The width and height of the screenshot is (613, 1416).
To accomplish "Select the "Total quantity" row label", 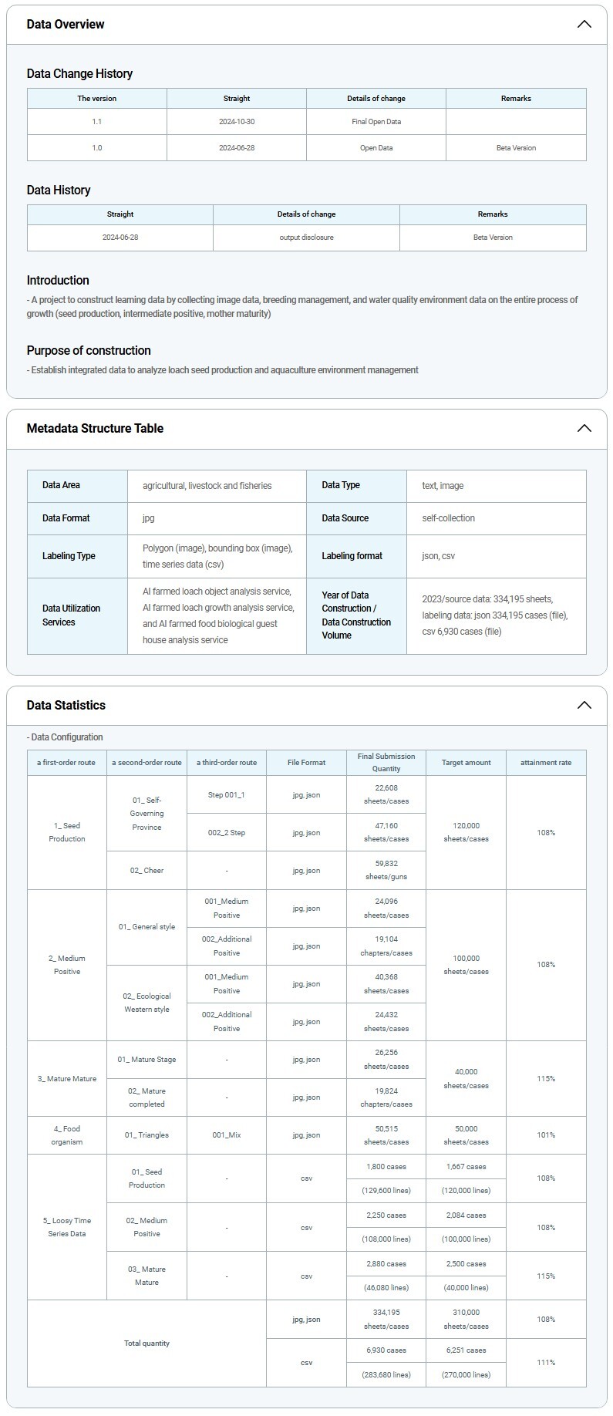I will (x=147, y=1344).
